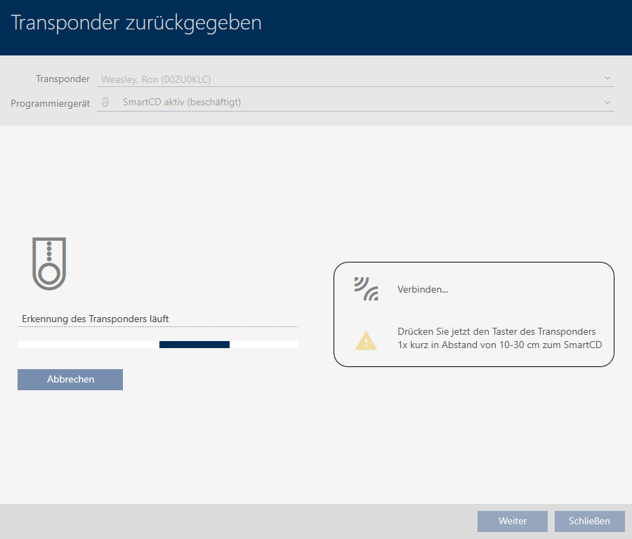Close the dialog with Schließen

click(x=589, y=521)
